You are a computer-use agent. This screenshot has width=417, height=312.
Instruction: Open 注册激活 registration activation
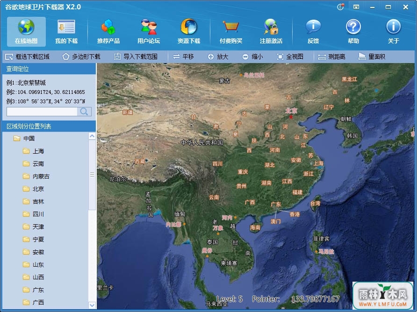[x=271, y=32]
